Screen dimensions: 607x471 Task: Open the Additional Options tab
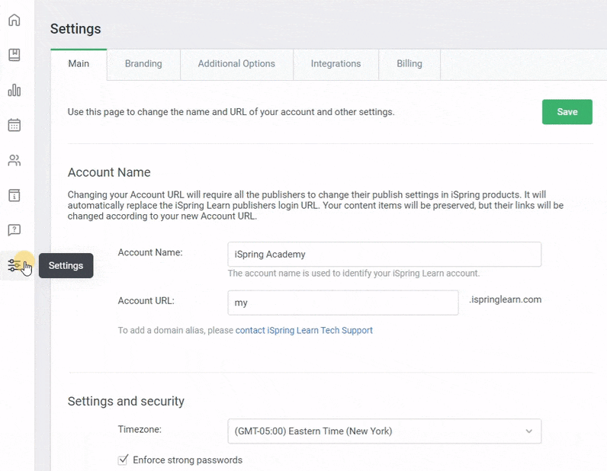236,64
